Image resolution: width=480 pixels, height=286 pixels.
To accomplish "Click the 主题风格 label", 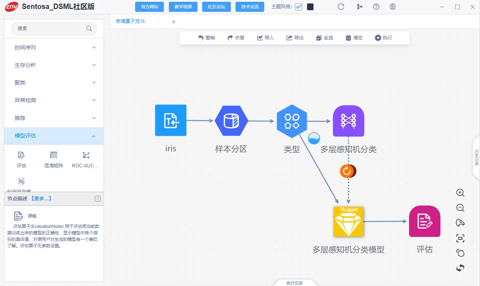I will (x=282, y=7).
